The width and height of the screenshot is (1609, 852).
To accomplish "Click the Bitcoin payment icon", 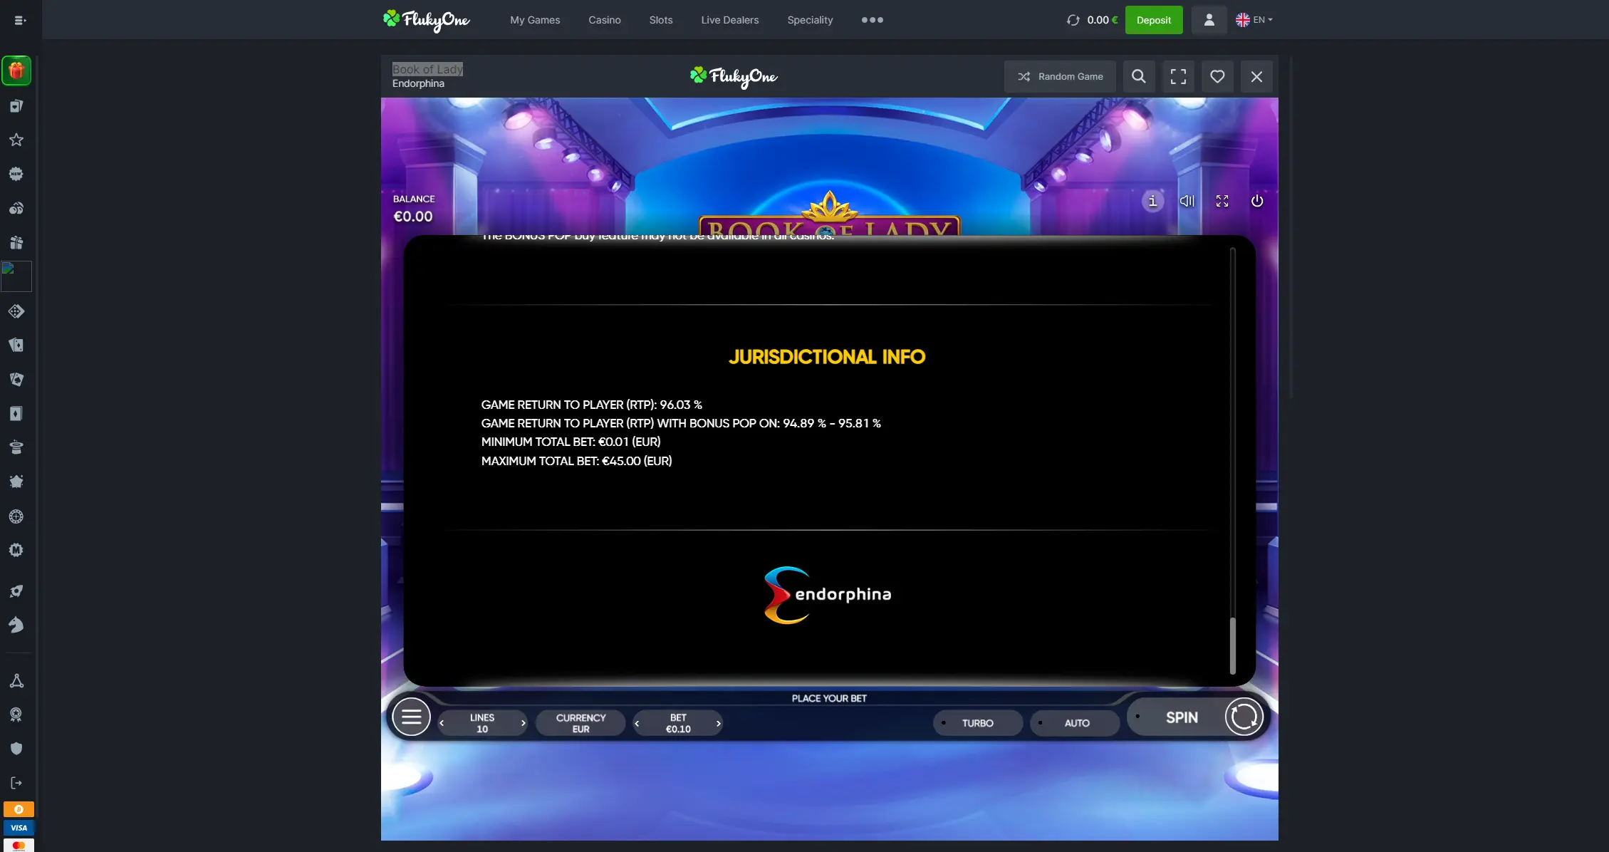I will [x=19, y=809].
